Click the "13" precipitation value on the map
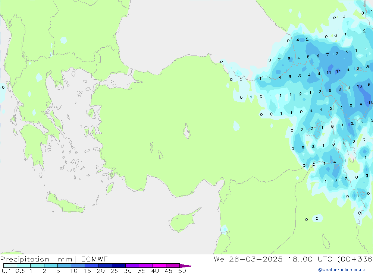373x273 pixels. [360, 86]
